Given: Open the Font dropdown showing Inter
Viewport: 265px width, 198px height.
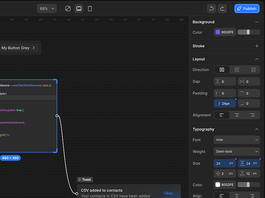Looking at the screenshot, I should tap(236, 140).
